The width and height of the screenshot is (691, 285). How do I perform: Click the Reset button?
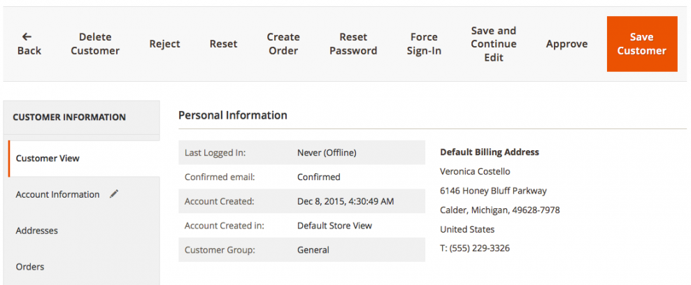224,44
